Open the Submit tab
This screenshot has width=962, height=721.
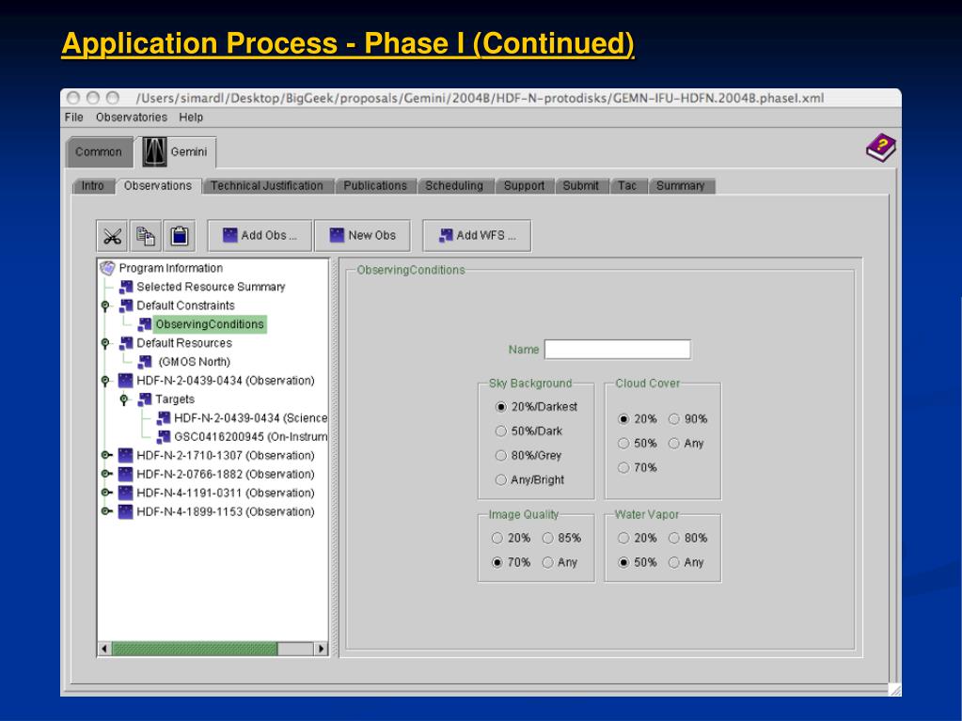click(x=580, y=186)
